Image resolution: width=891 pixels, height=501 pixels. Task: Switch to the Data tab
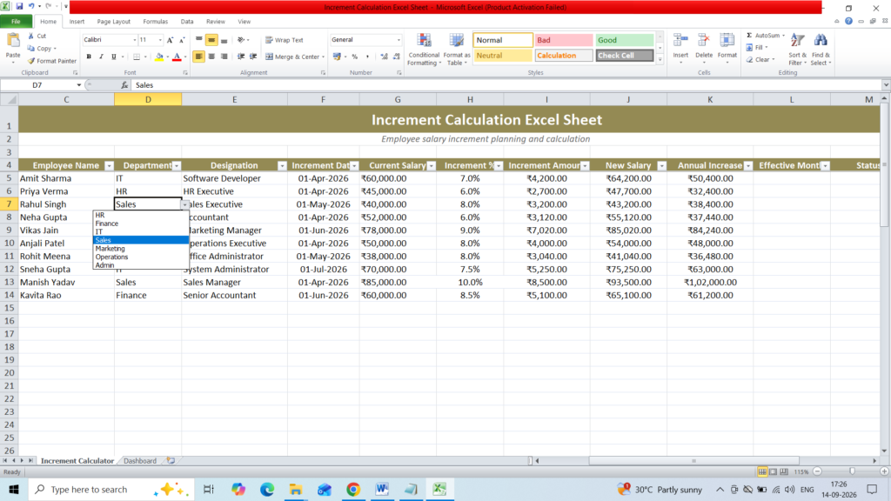click(187, 22)
